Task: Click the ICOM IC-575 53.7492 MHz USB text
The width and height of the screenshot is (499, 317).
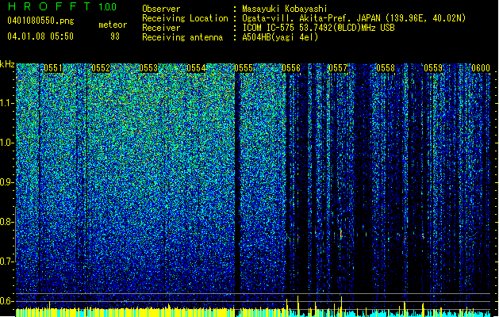Action: click(318, 28)
